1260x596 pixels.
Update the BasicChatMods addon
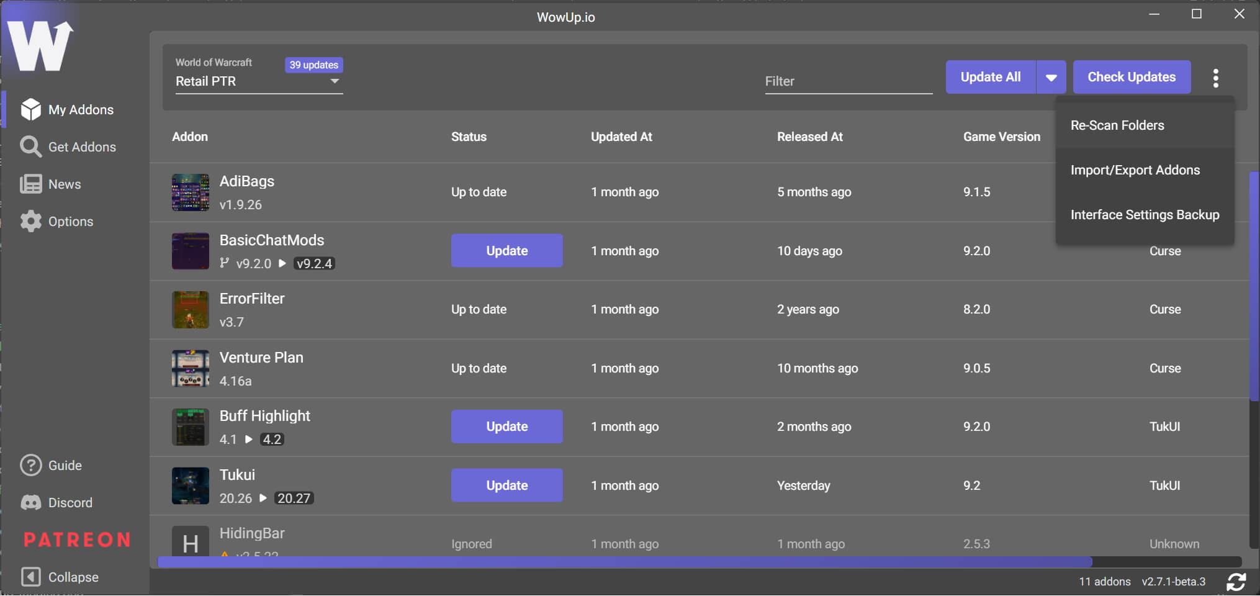[506, 250]
